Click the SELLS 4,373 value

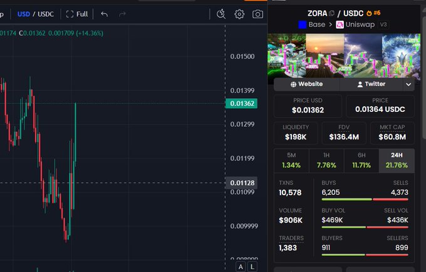click(x=400, y=192)
